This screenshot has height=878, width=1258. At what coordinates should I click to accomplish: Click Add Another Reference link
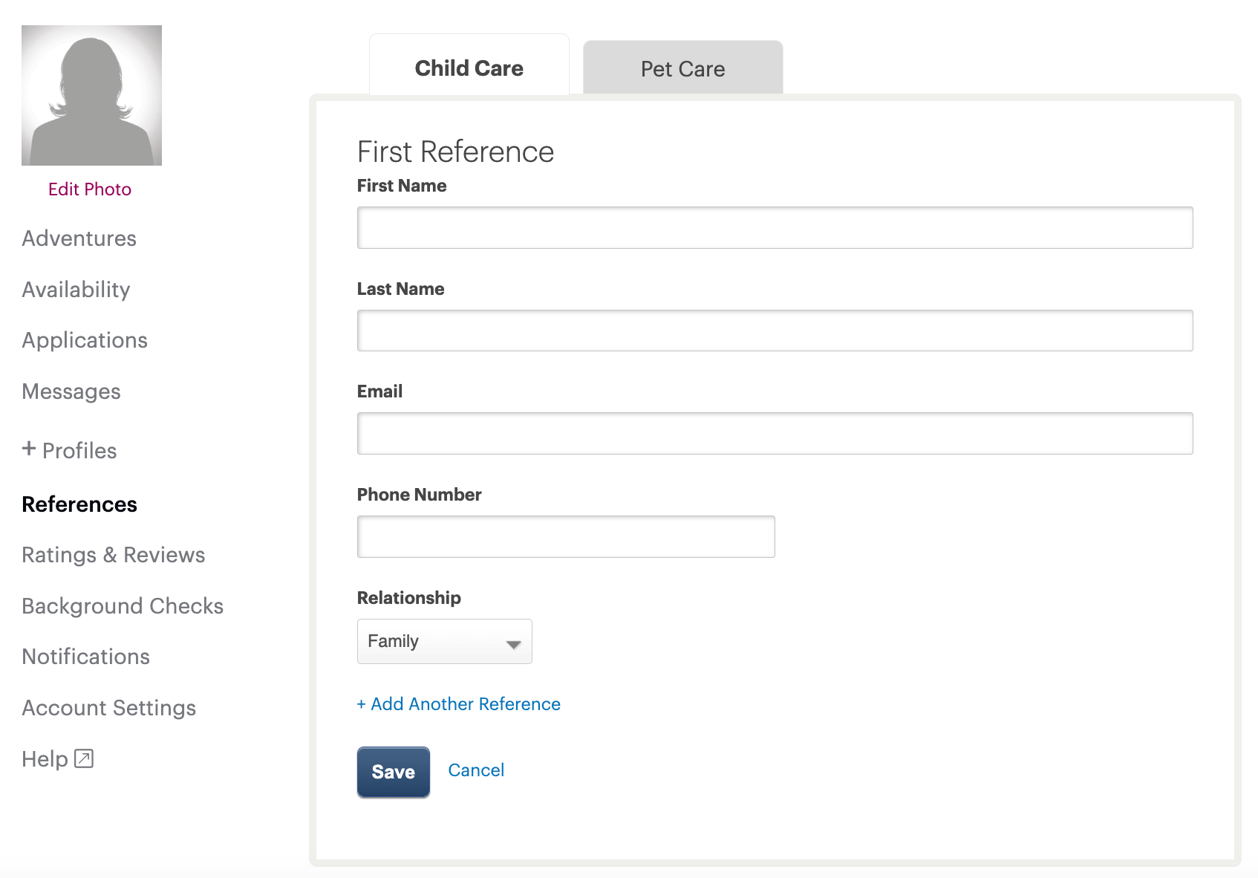click(458, 704)
